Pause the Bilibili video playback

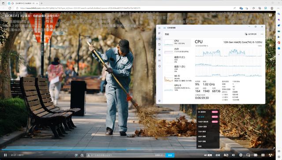(5, 155)
